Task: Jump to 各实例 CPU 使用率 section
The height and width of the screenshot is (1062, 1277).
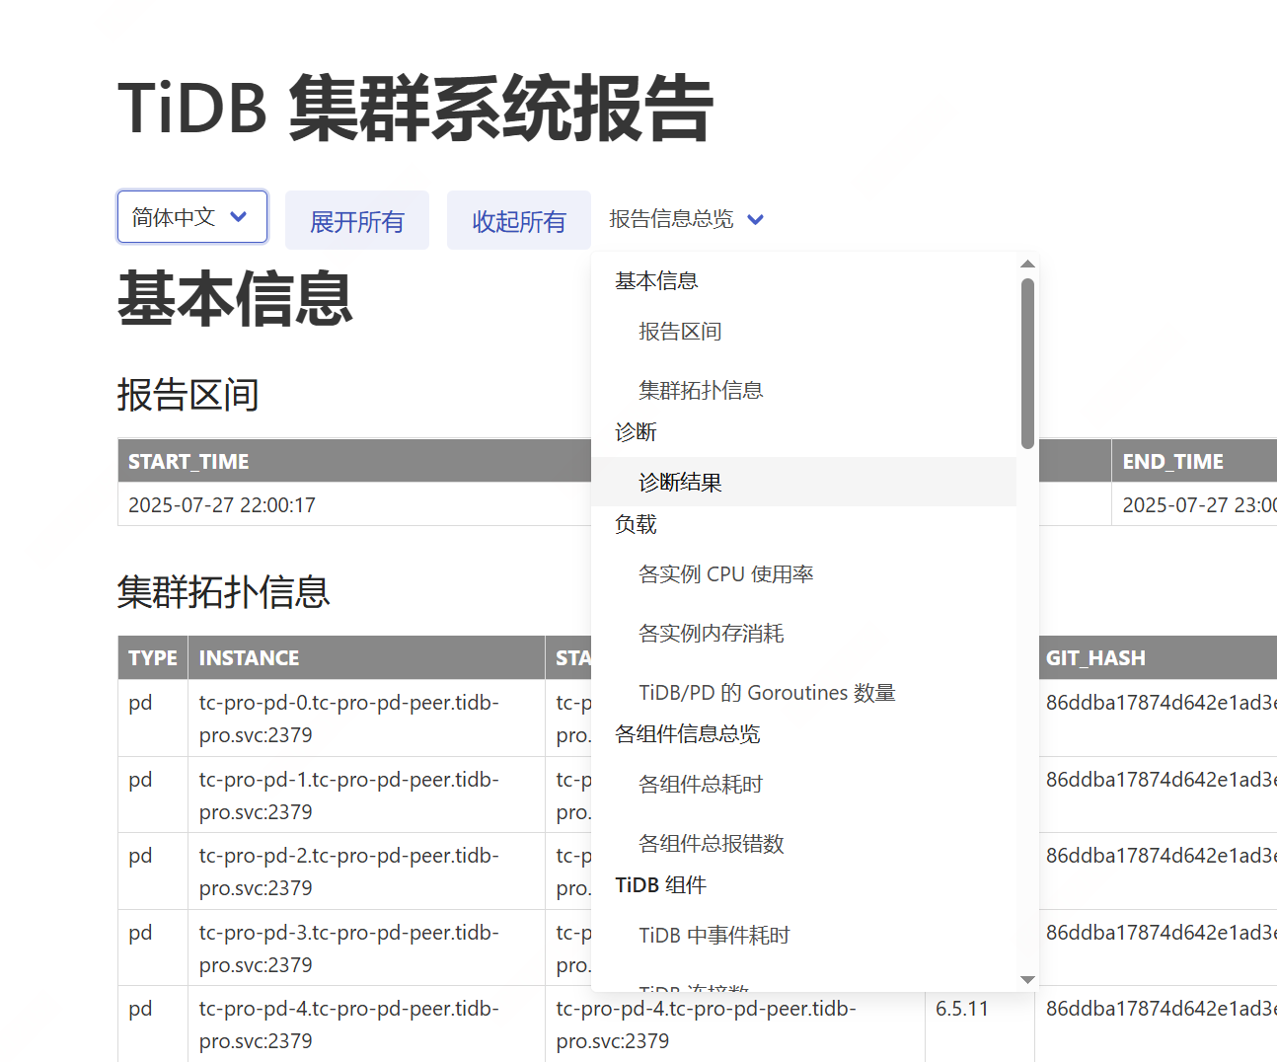Action: [x=725, y=574]
